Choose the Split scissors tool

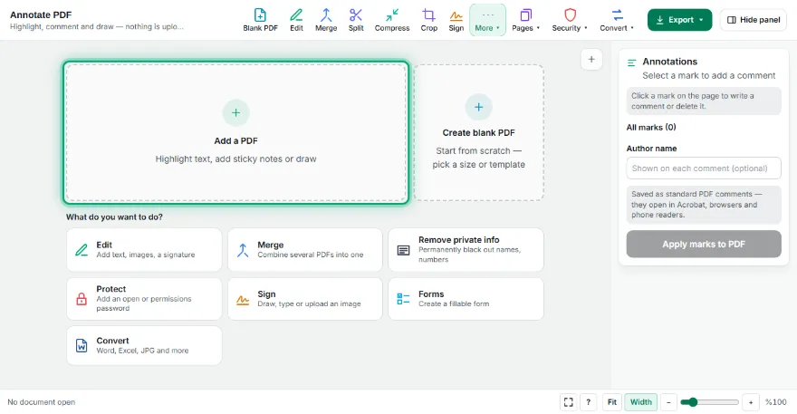click(x=356, y=20)
